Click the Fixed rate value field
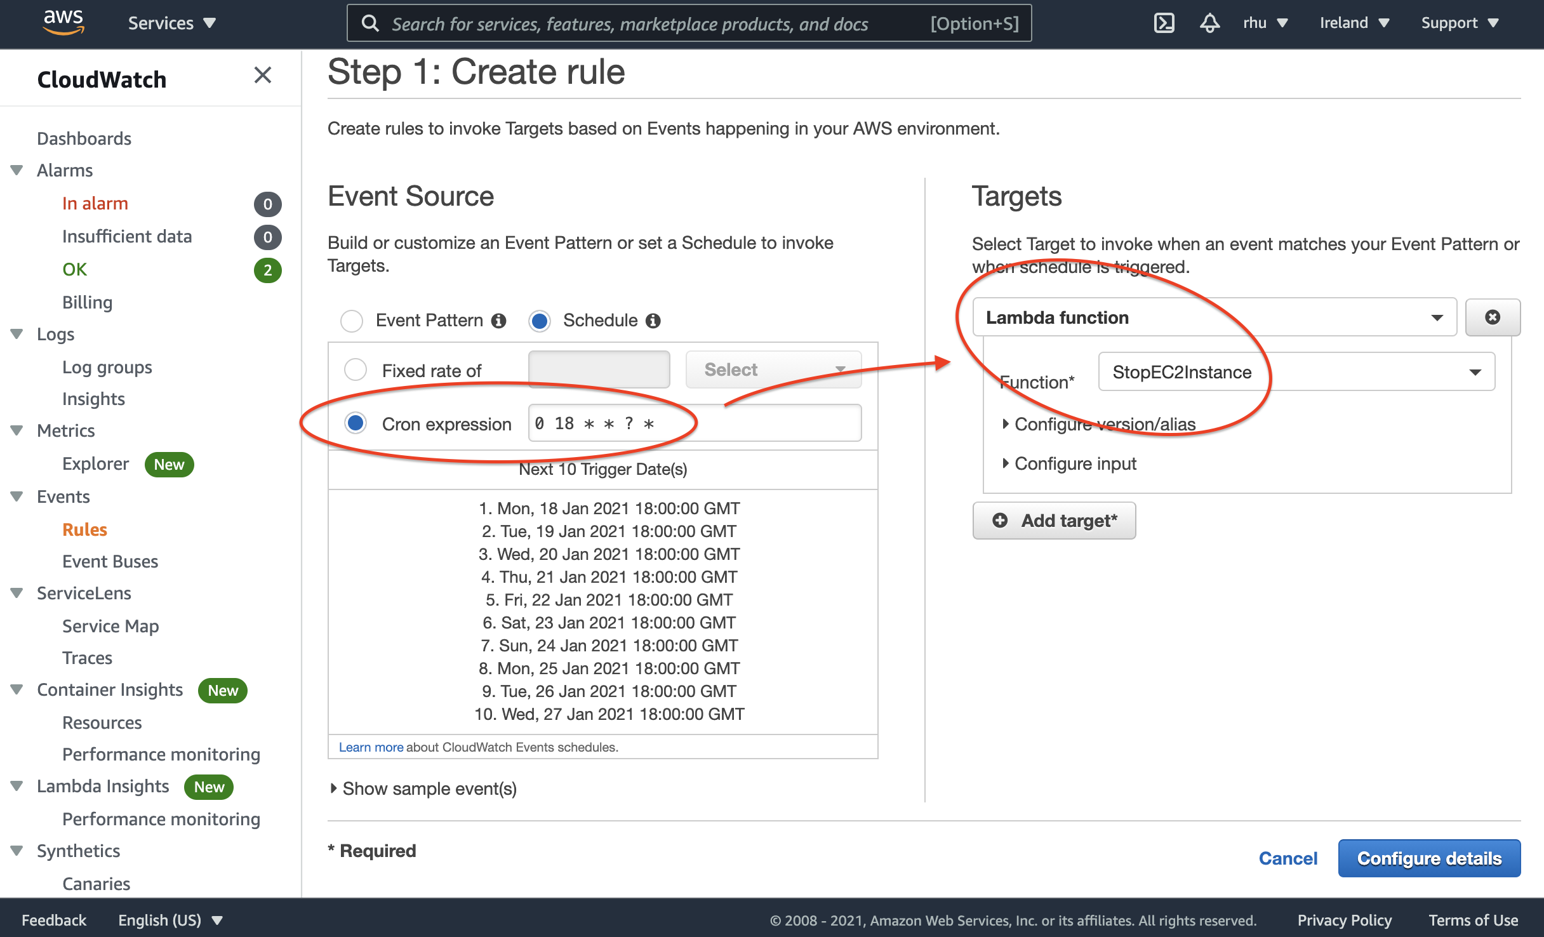This screenshot has height=937, width=1544. tap(599, 369)
